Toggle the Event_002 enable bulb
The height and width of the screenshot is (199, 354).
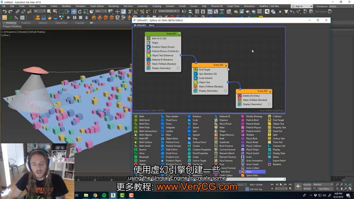click(x=226, y=65)
